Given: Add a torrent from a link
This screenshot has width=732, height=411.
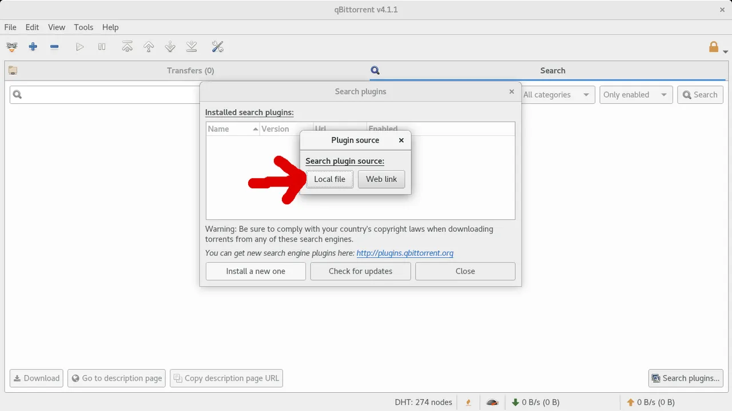Looking at the screenshot, I should click(11, 46).
